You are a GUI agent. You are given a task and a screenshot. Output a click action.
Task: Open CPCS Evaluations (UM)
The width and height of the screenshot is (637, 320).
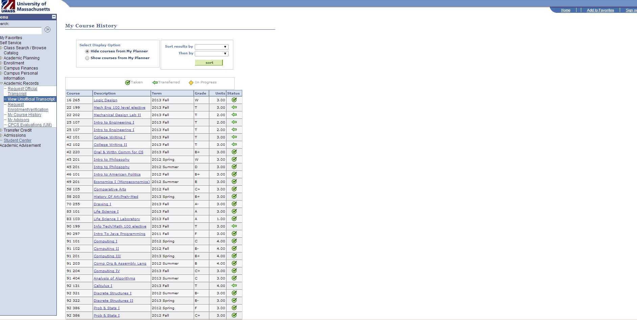tap(30, 125)
